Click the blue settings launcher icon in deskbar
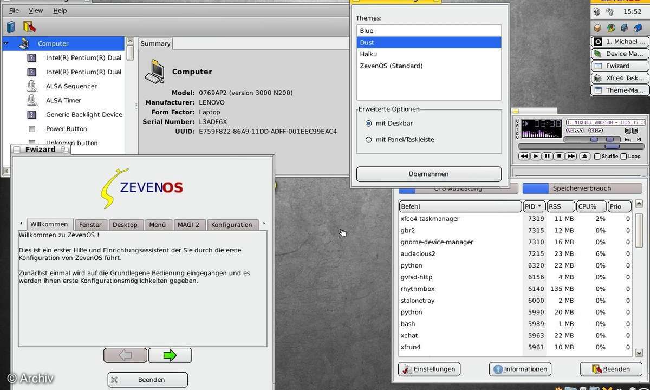The height and width of the screenshot is (390, 650). [x=625, y=28]
